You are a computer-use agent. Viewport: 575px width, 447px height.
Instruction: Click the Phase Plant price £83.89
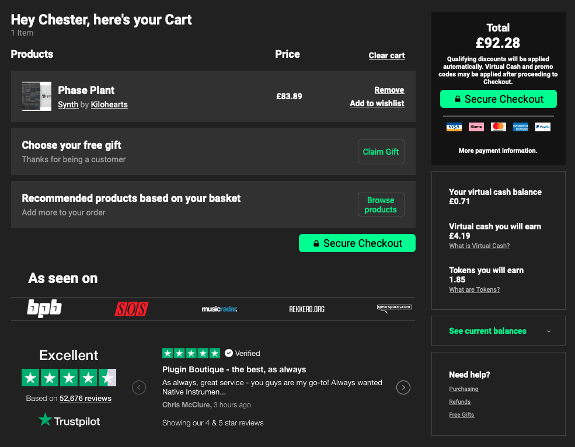point(289,96)
